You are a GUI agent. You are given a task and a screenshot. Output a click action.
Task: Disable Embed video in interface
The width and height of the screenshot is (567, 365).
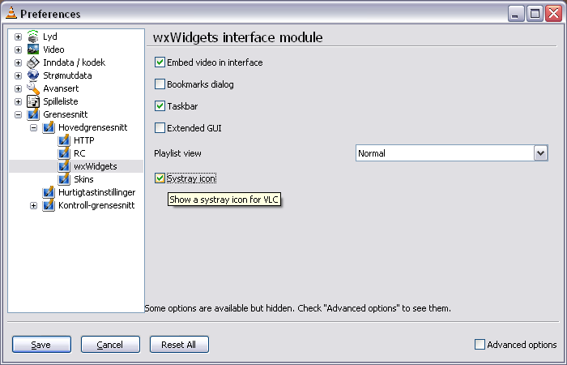pyautogui.click(x=160, y=62)
